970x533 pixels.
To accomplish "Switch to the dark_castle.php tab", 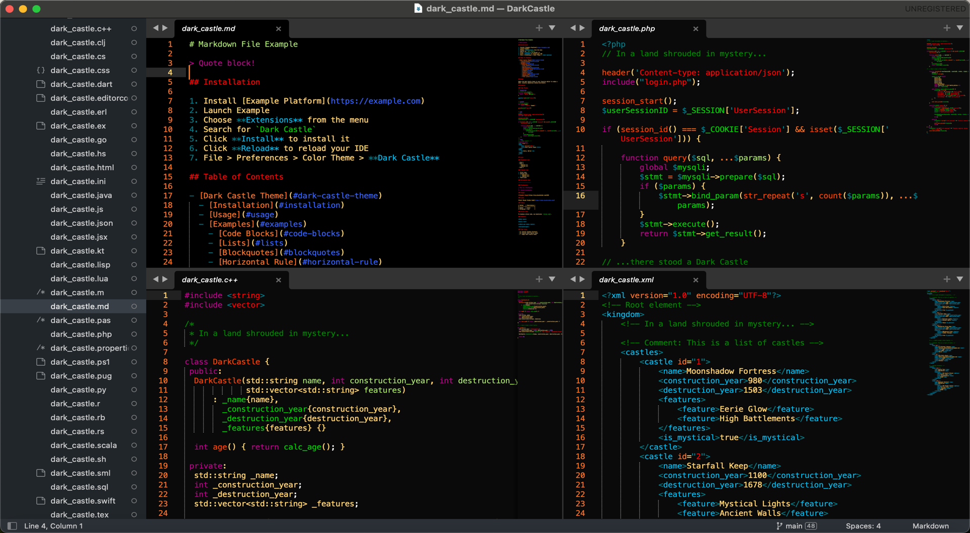I will pos(626,29).
